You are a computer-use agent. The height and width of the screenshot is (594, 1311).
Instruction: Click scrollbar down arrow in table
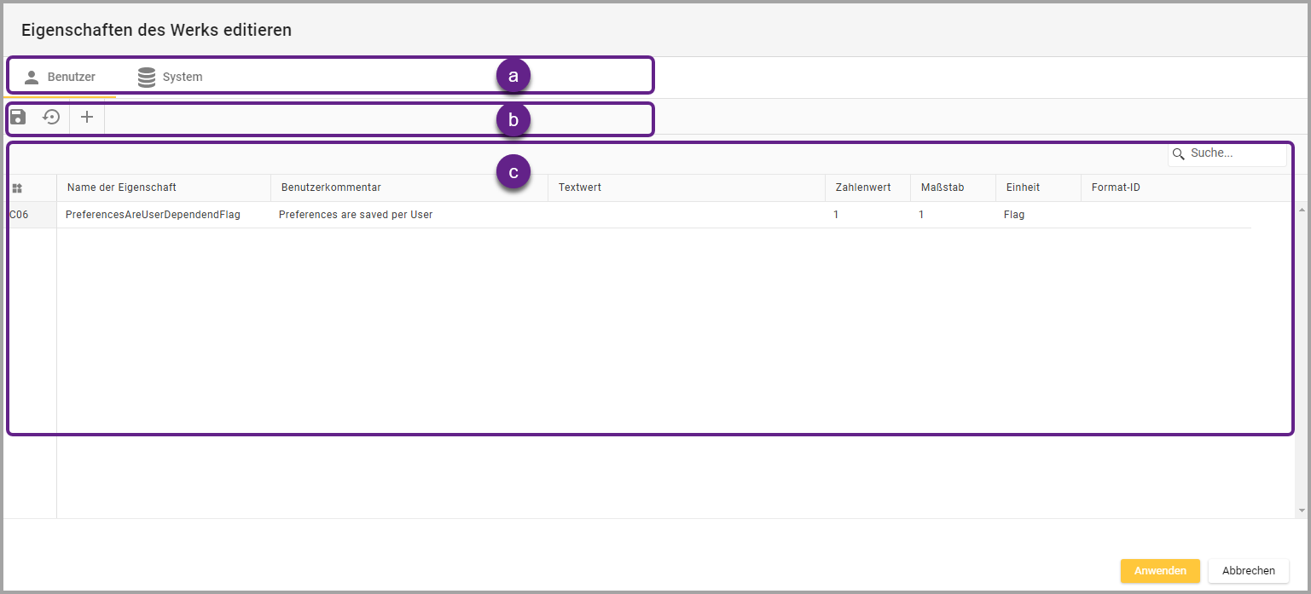pos(1302,510)
